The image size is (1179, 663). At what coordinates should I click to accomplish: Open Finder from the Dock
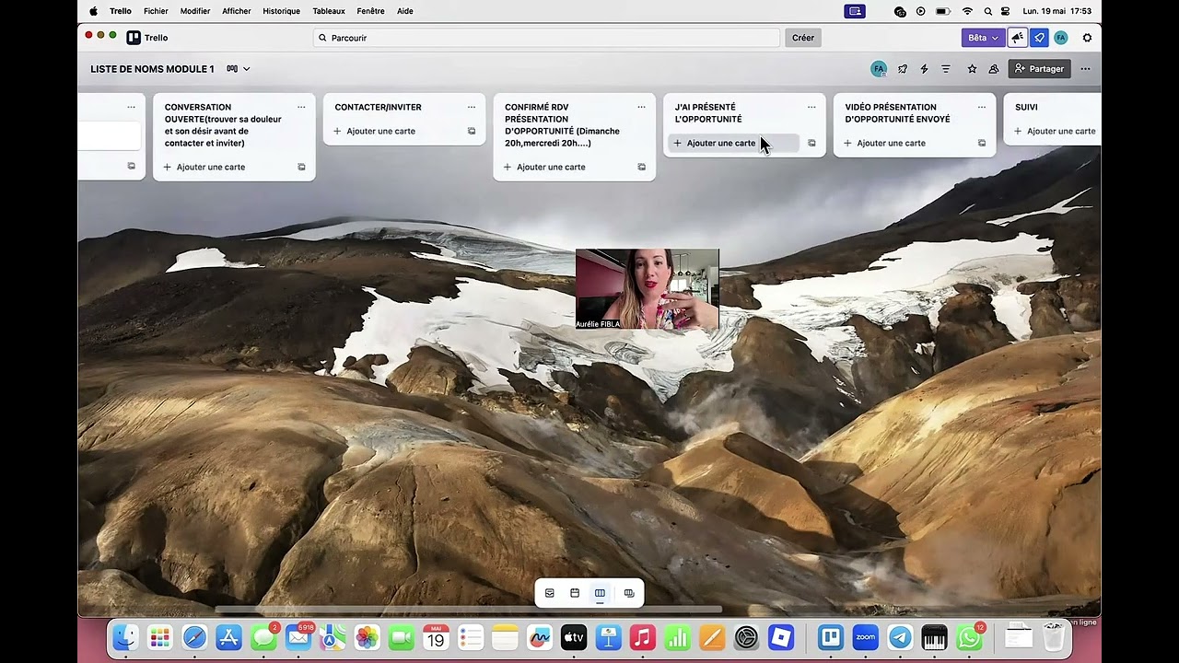[x=125, y=637]
